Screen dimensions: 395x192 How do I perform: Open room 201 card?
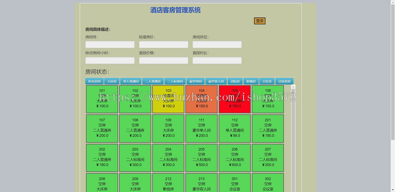click(268, 128)
